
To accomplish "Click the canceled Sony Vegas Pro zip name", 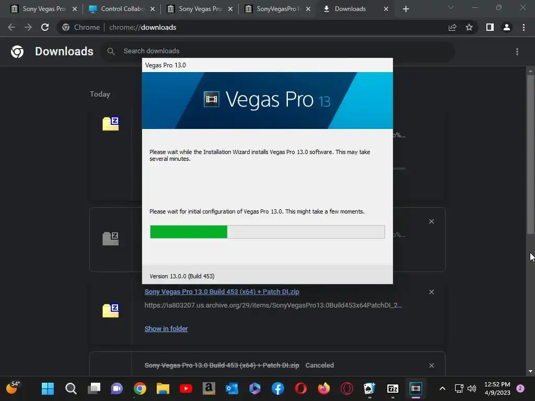I will (x=222, y=365).
